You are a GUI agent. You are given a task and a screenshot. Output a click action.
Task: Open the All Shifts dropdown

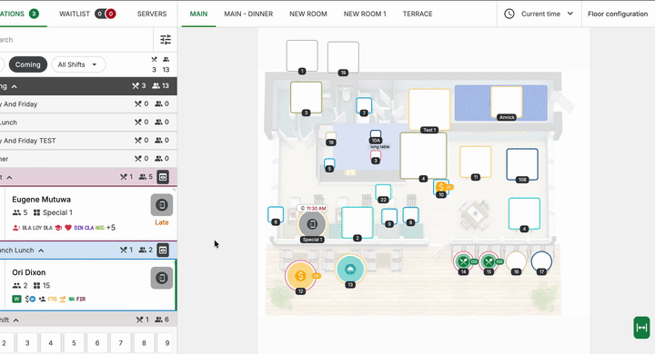click(x=78, y=64)
